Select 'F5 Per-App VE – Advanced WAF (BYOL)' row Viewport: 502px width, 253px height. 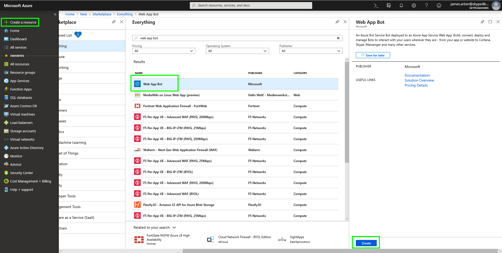(235, 194)
